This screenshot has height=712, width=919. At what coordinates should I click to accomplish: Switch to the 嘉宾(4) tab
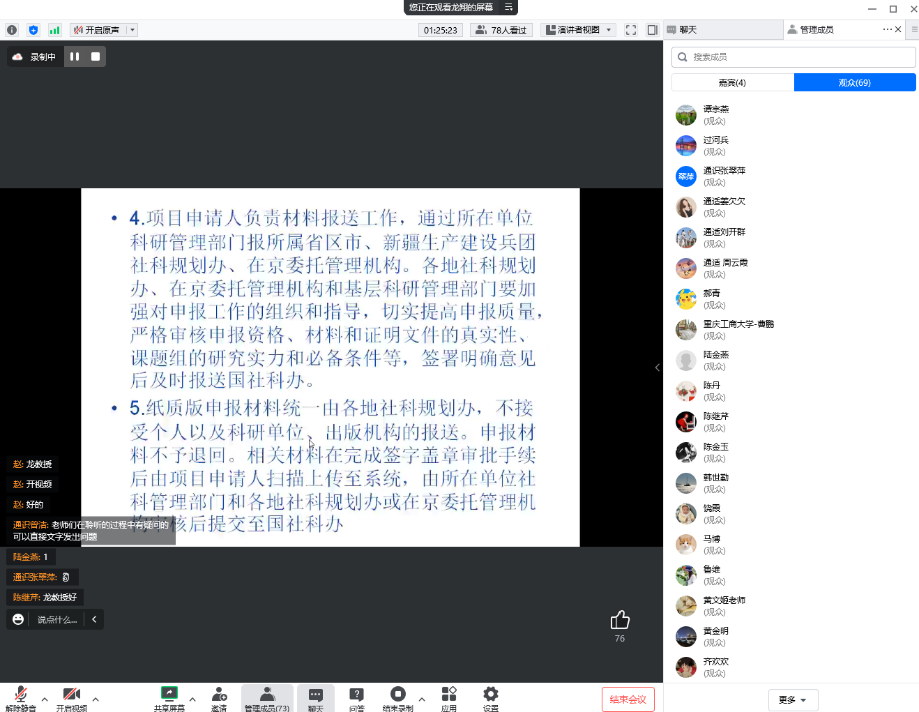732,82
